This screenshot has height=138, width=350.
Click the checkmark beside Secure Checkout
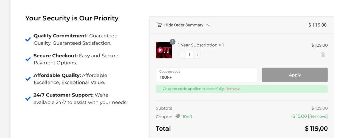coord(28,59)
